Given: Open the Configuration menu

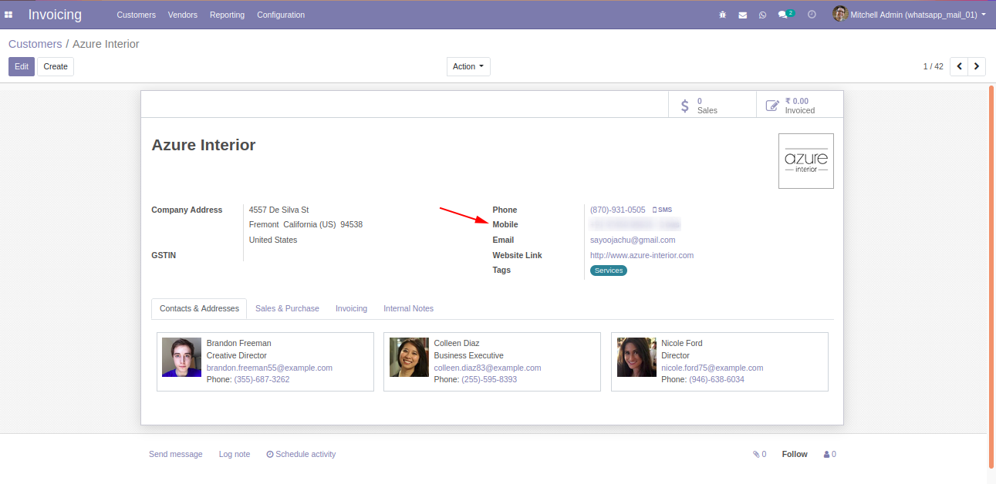Looking at the screenshot, I should click(x=281, y=15).
